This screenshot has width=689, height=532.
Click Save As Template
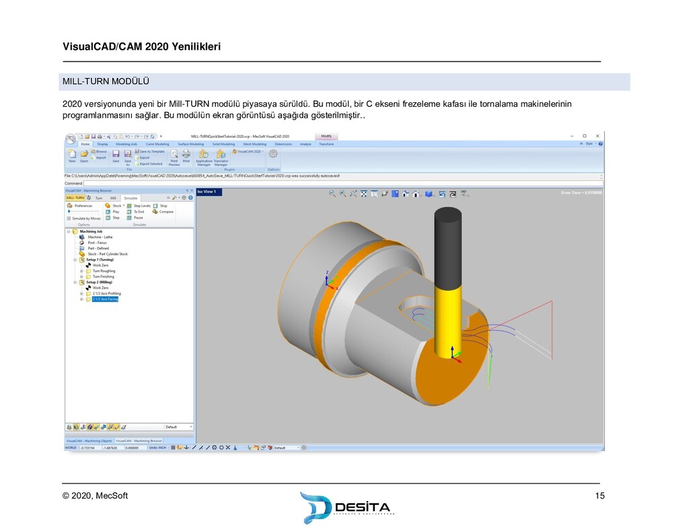150,151
